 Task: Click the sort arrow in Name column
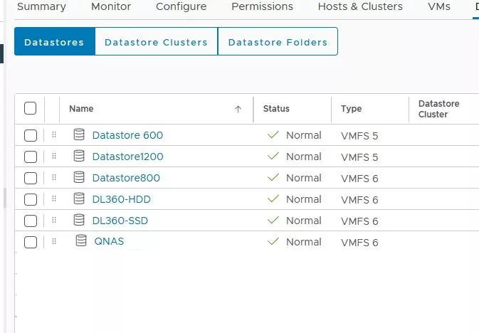[x=238, y=109]
